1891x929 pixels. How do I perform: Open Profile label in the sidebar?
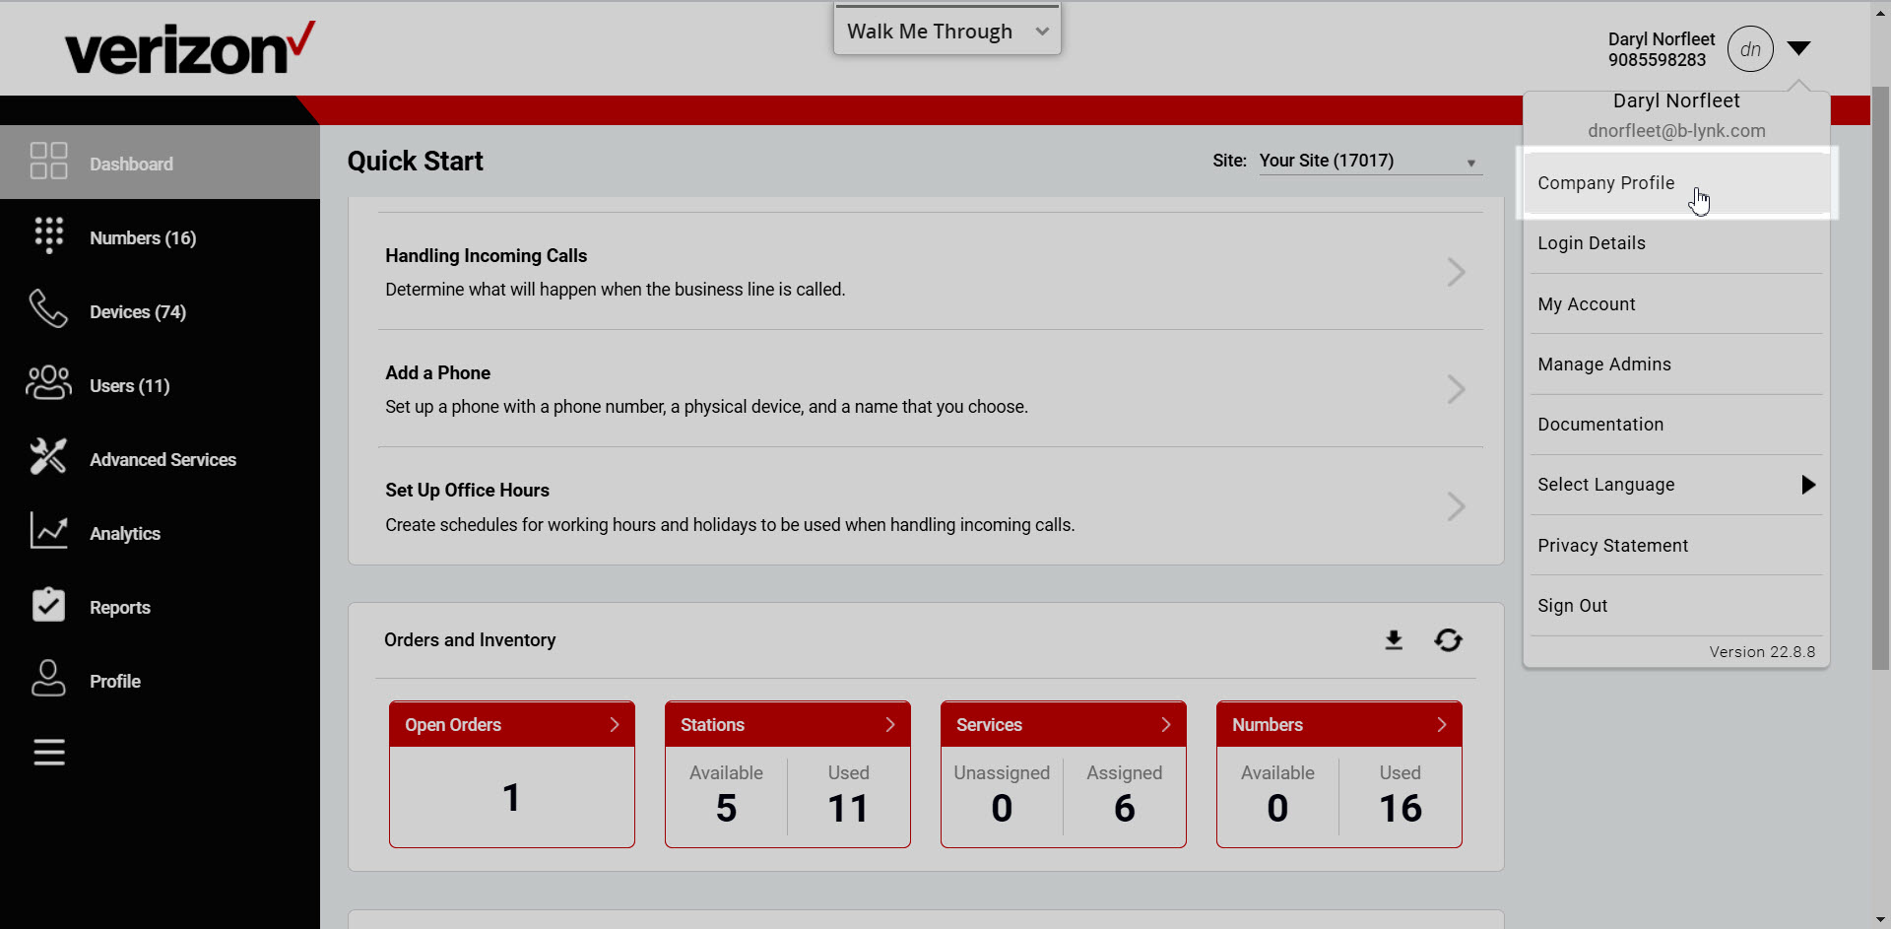coord(115,682)
